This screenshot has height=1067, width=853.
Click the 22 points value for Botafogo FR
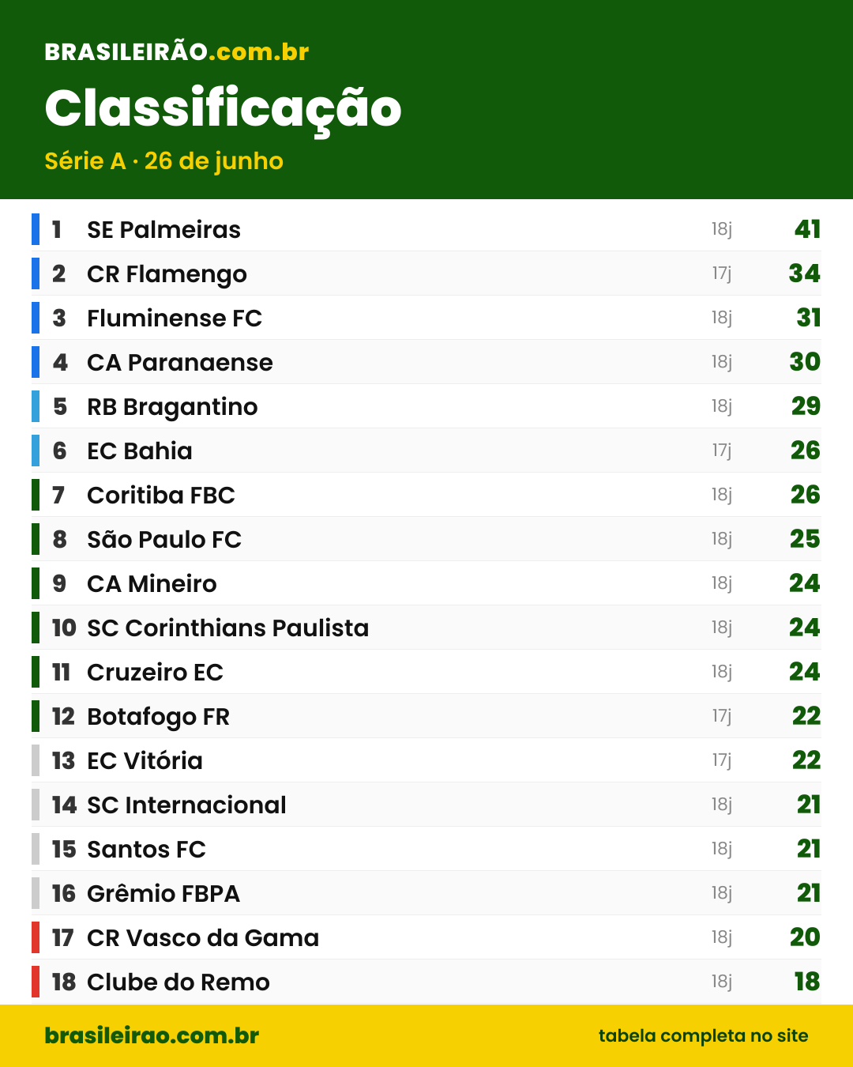[x=806, y=716]
